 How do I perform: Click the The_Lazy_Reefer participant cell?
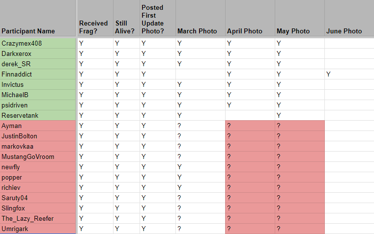(38, 218)
